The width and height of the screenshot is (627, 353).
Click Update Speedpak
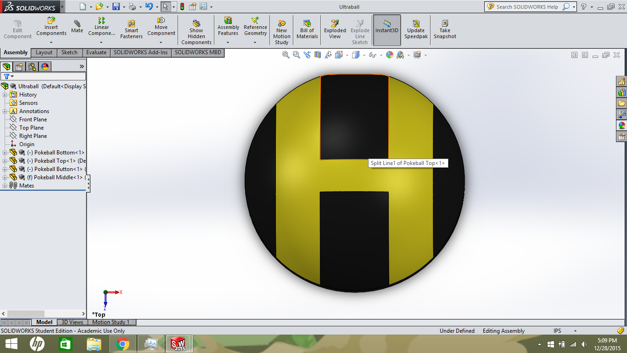tap(416, 29)
